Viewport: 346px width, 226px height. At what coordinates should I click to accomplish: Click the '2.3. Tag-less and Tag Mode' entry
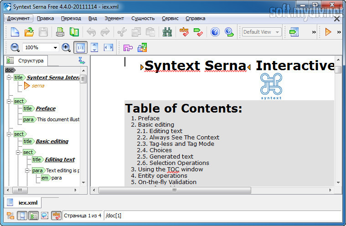pyautogui.click(x=176, y=144)
